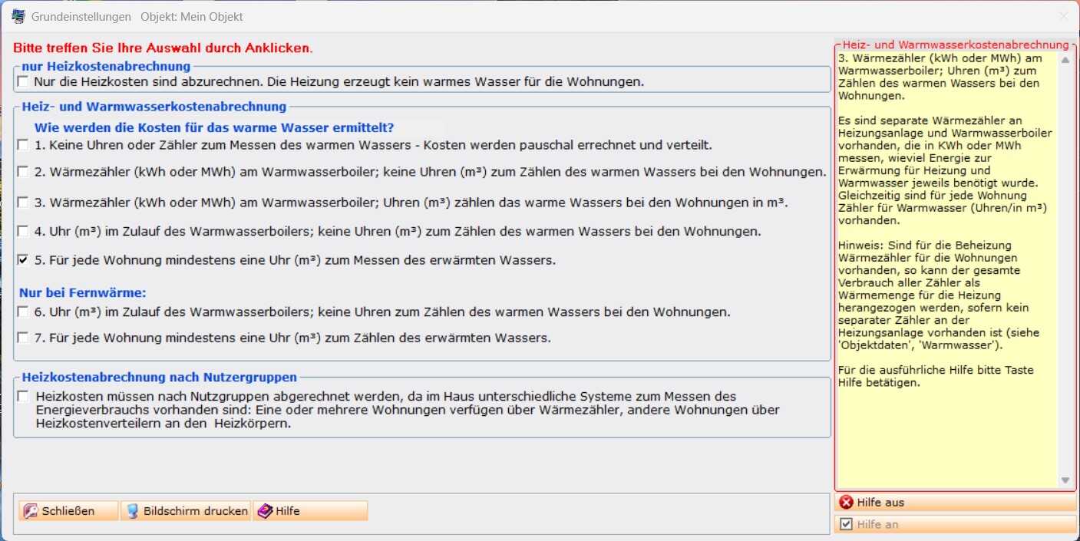1080x541 pixels.
Task: Close the Grundeinstellungen window
Action: coord(1064,16)
